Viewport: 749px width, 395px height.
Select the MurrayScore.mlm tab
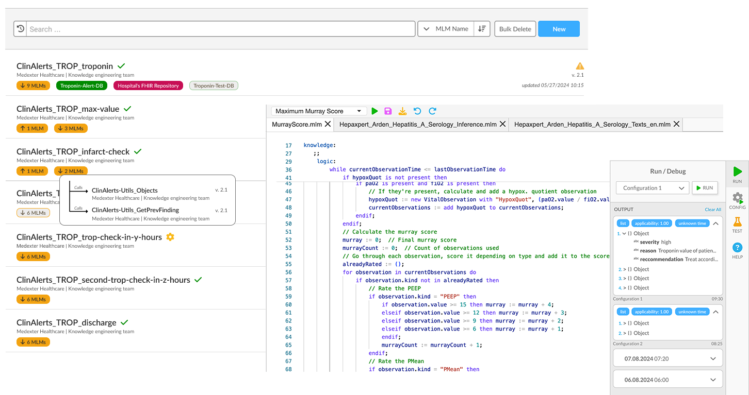[297, 124]
